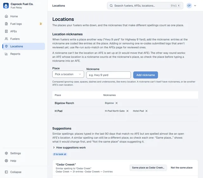203x178 pixels.
Task: Click the Add nickname button
Action: tap(146, 75)
